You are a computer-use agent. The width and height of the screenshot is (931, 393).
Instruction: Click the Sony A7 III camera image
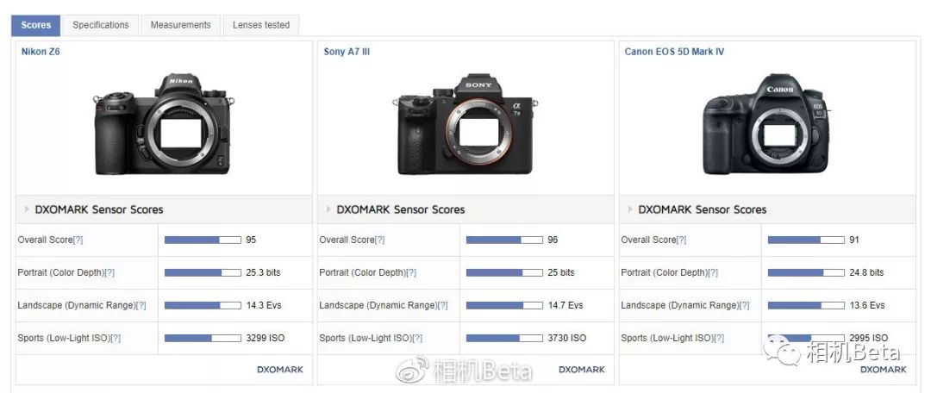[465, 125]
